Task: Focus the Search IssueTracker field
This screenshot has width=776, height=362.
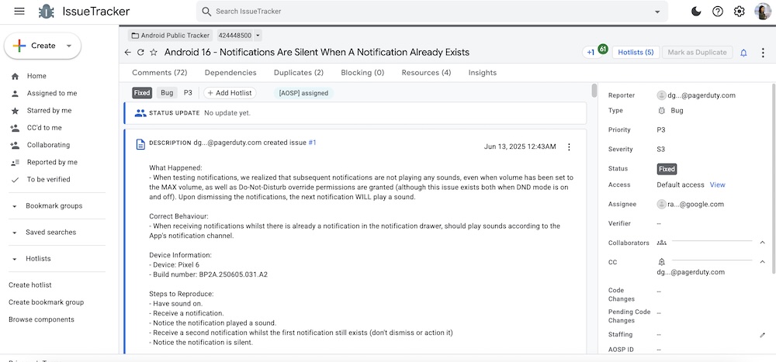Action: tap(431, 12)
